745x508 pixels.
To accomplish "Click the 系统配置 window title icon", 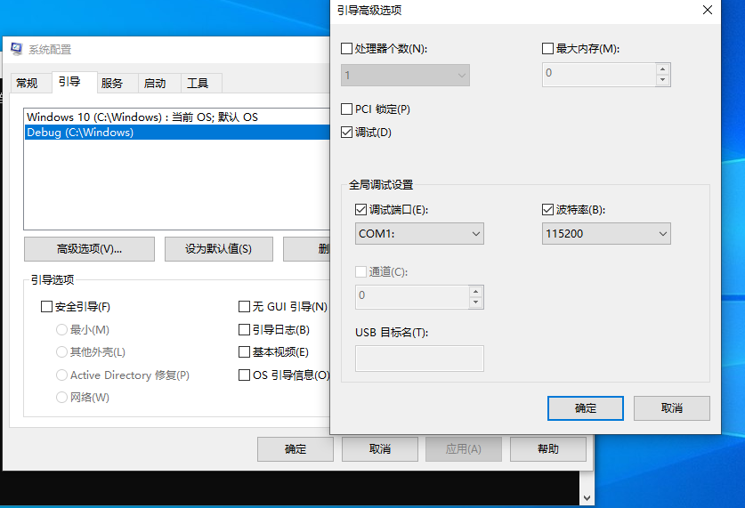I will (17, 49).
